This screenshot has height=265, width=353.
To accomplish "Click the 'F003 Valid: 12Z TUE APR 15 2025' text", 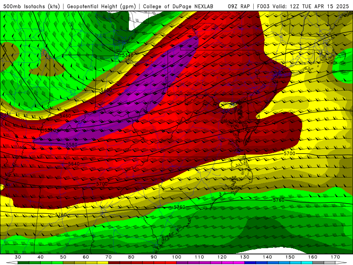I will (x=303, y=6).
